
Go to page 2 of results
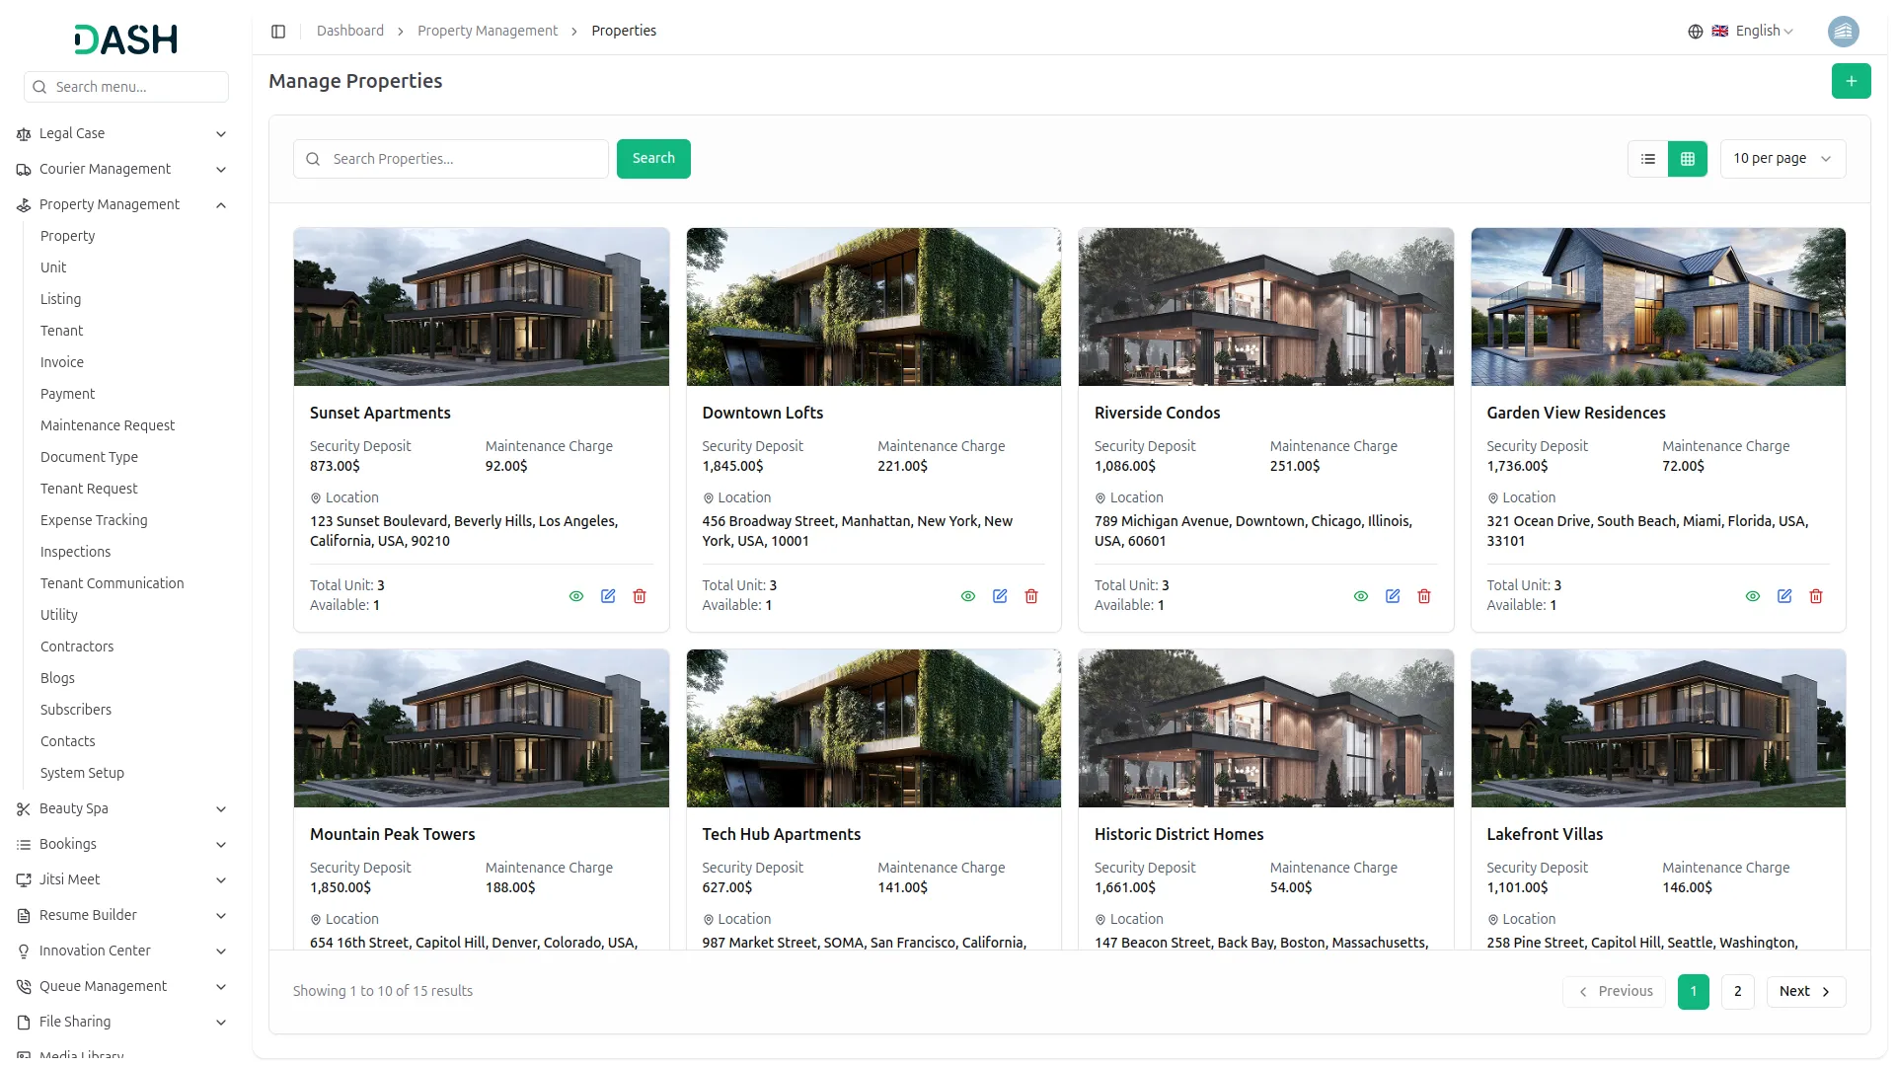[1737, 991]
